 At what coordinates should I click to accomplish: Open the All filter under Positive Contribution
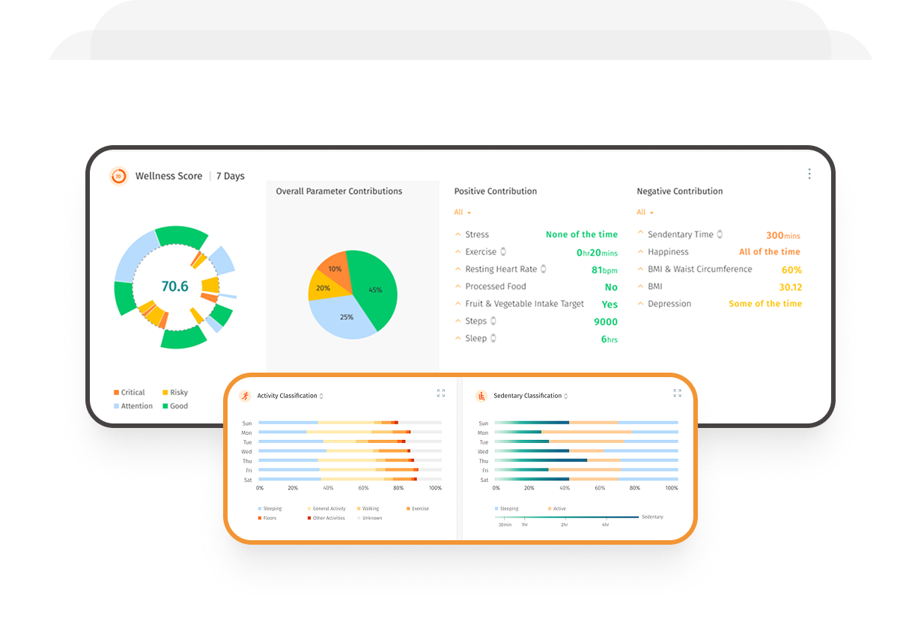click(x=462, y=212)
